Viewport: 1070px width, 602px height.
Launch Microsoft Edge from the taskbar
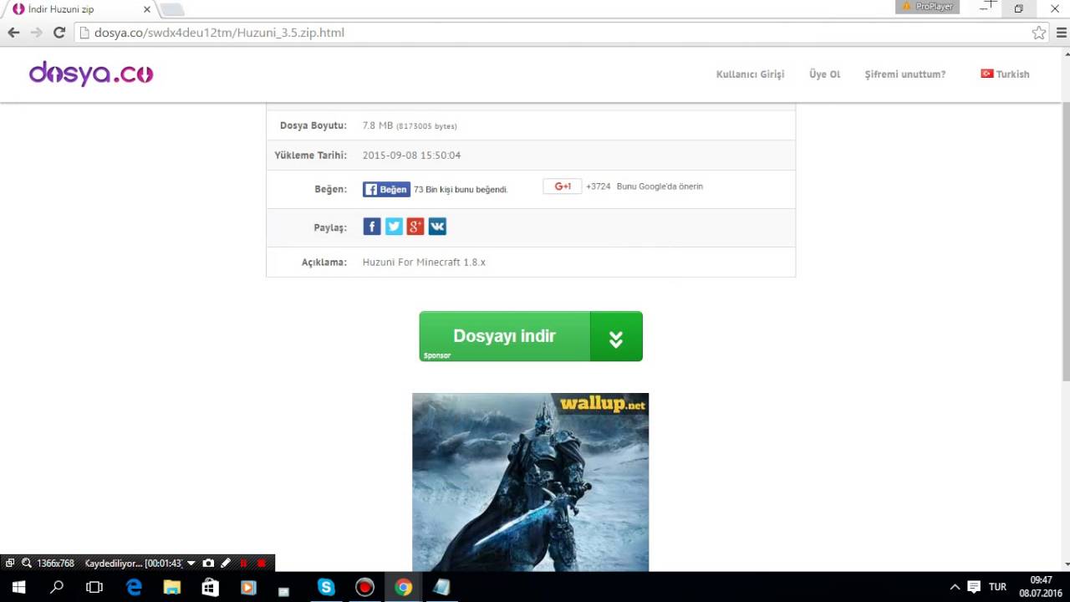(x=134, y=588)
